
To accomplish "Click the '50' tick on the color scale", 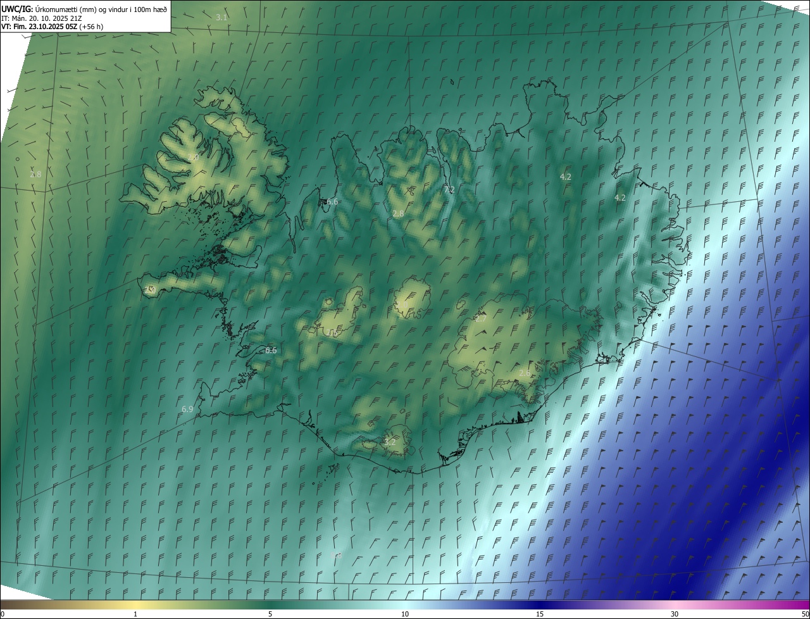I will pos(805,615).
